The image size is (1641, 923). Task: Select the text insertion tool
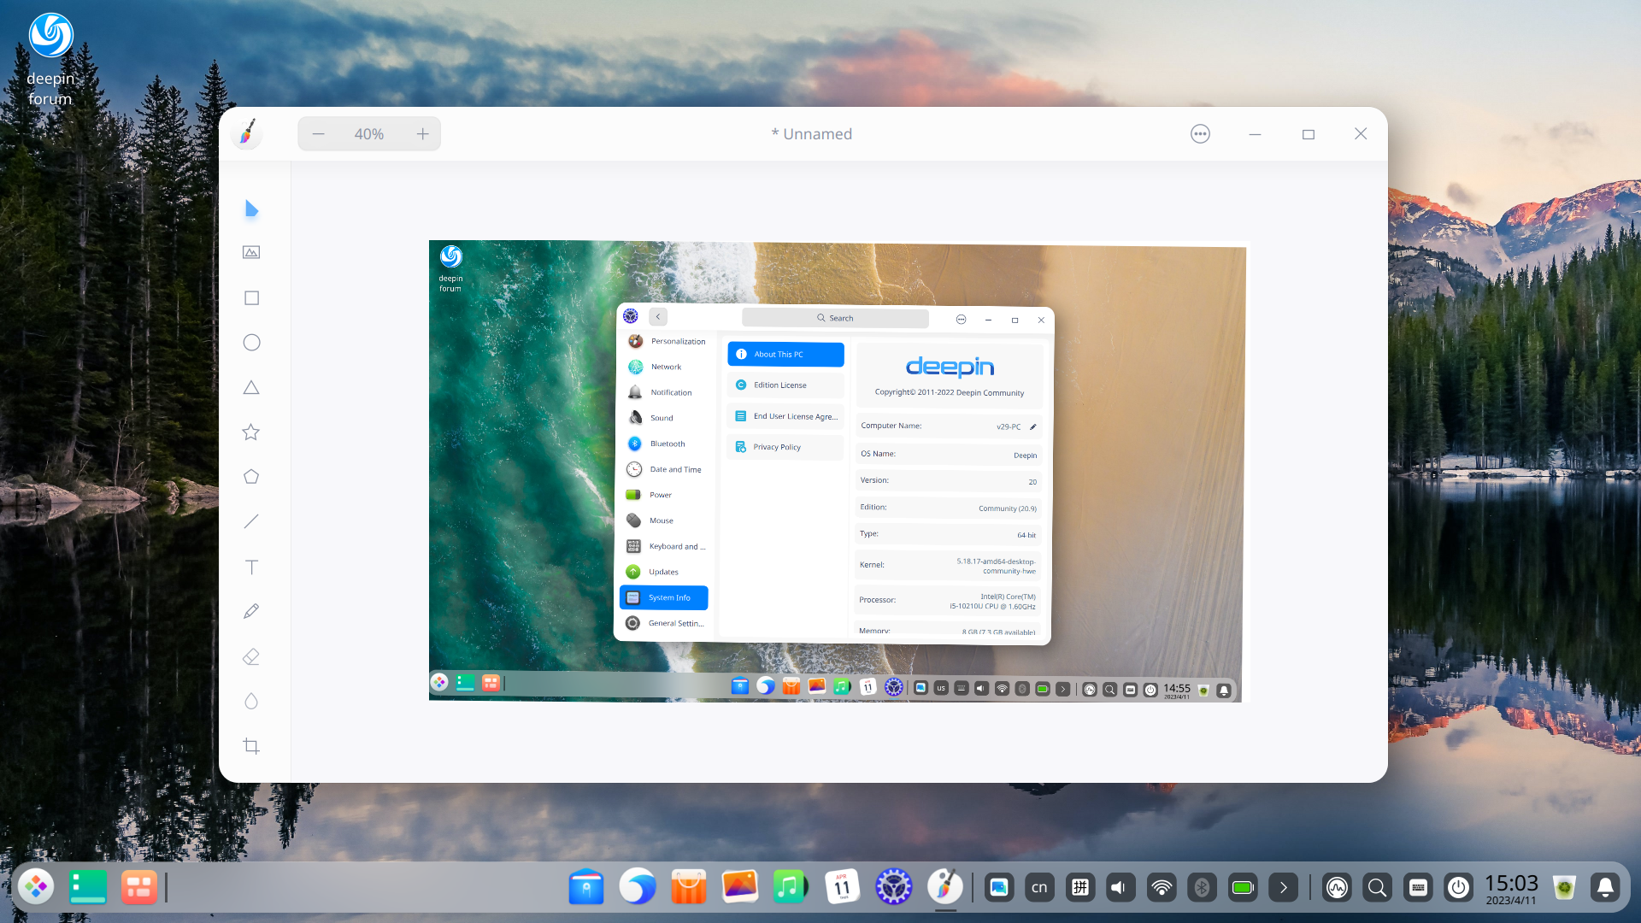point(250,567)
